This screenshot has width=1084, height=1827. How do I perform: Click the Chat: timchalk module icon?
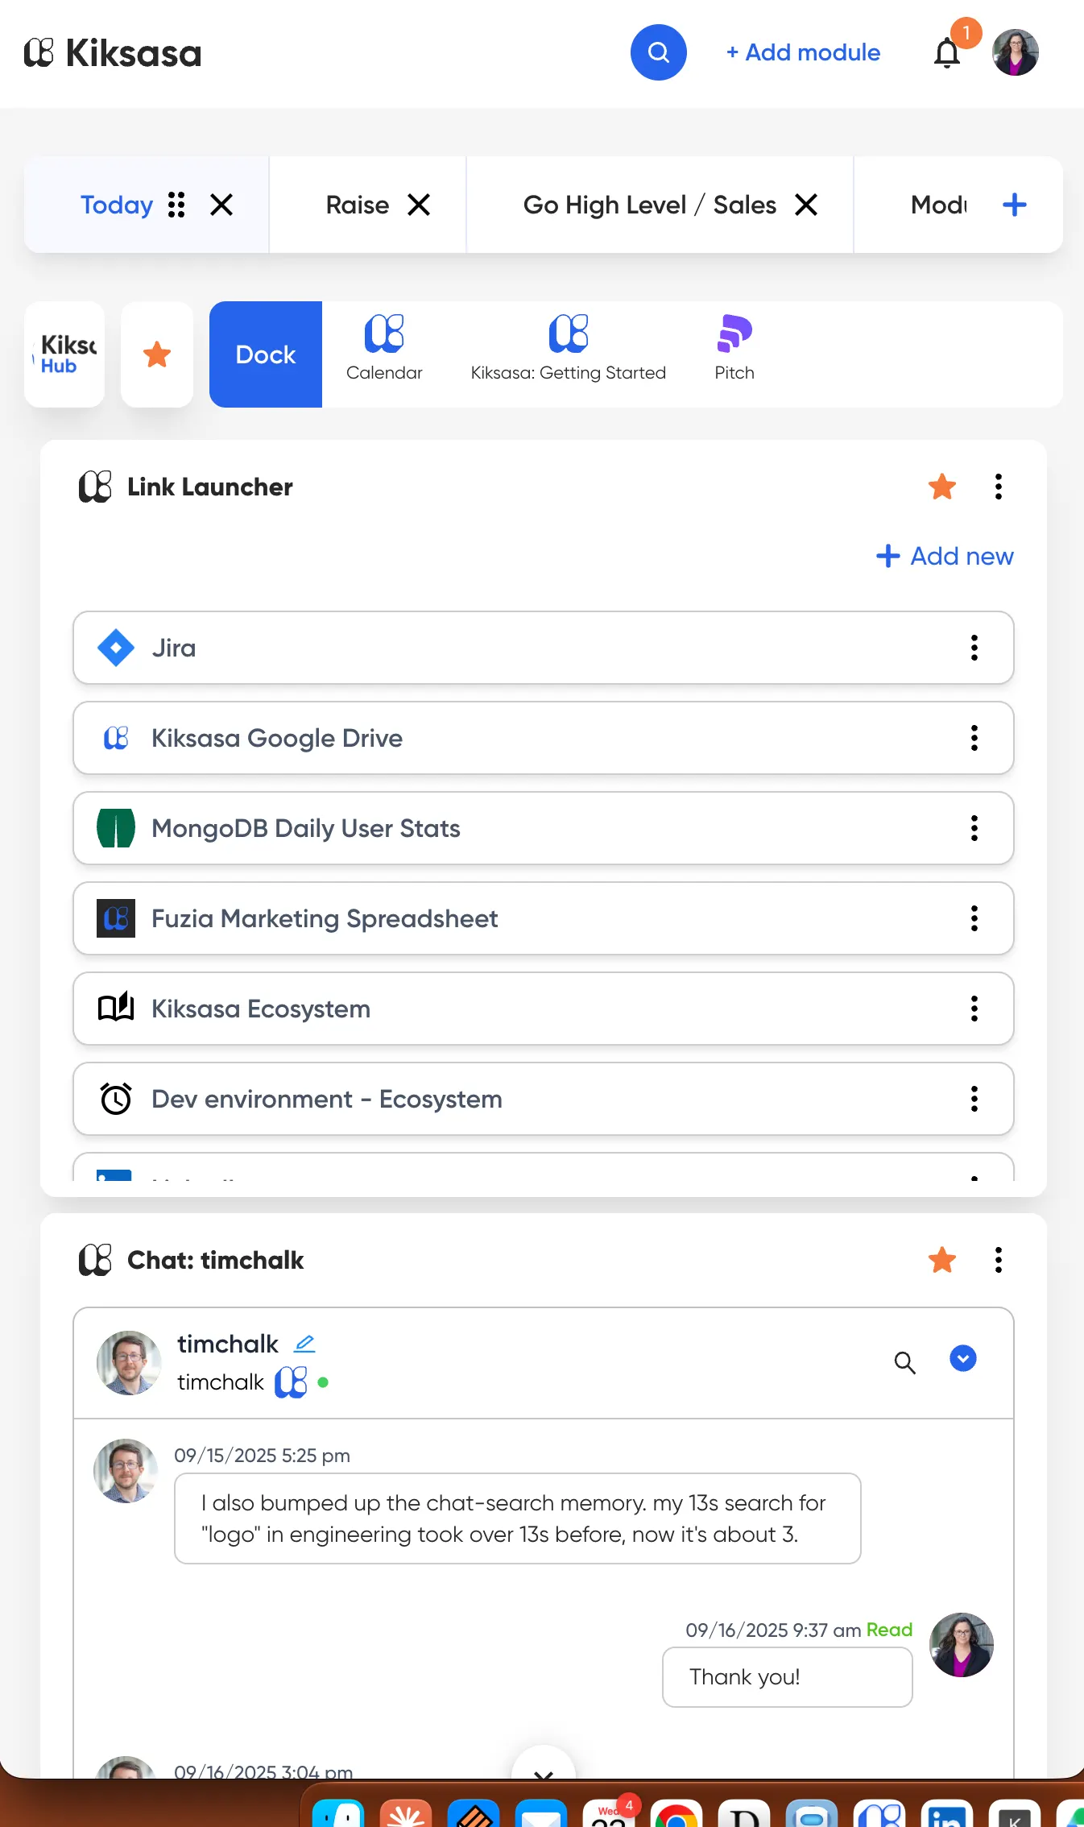click(95, 1260)
